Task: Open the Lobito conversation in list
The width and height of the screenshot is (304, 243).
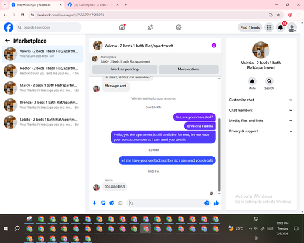Action: click(43, 122)
